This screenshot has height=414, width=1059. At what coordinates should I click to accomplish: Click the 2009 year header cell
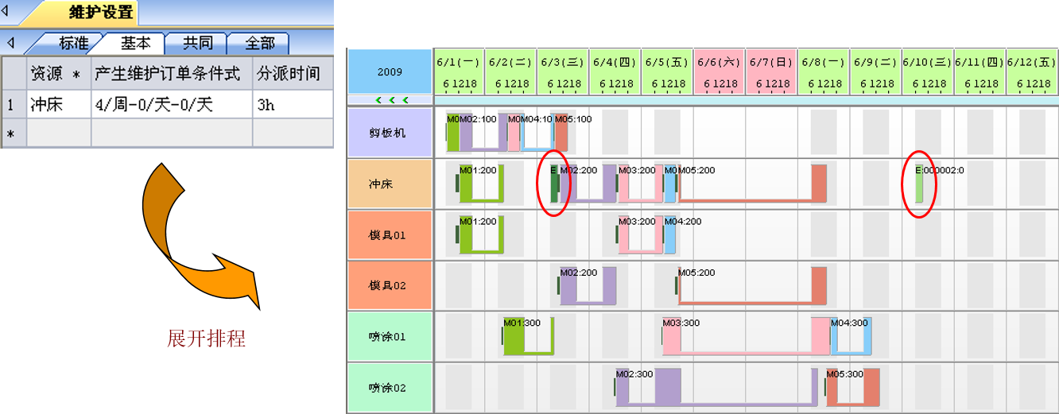click(390, 72)
